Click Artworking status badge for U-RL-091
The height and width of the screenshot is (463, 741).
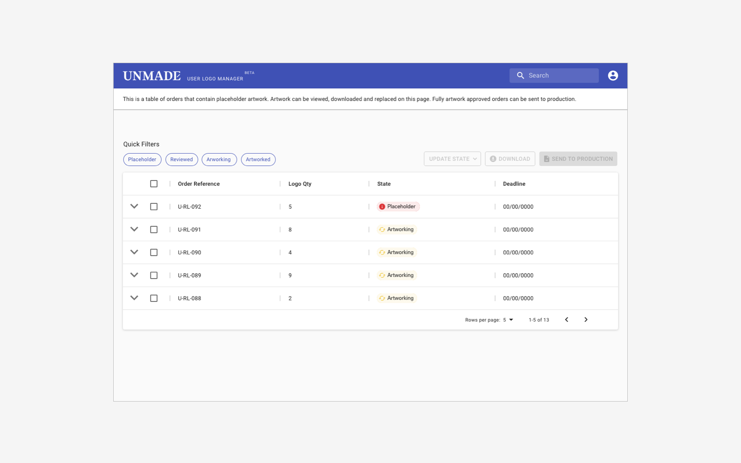[397, 229]
